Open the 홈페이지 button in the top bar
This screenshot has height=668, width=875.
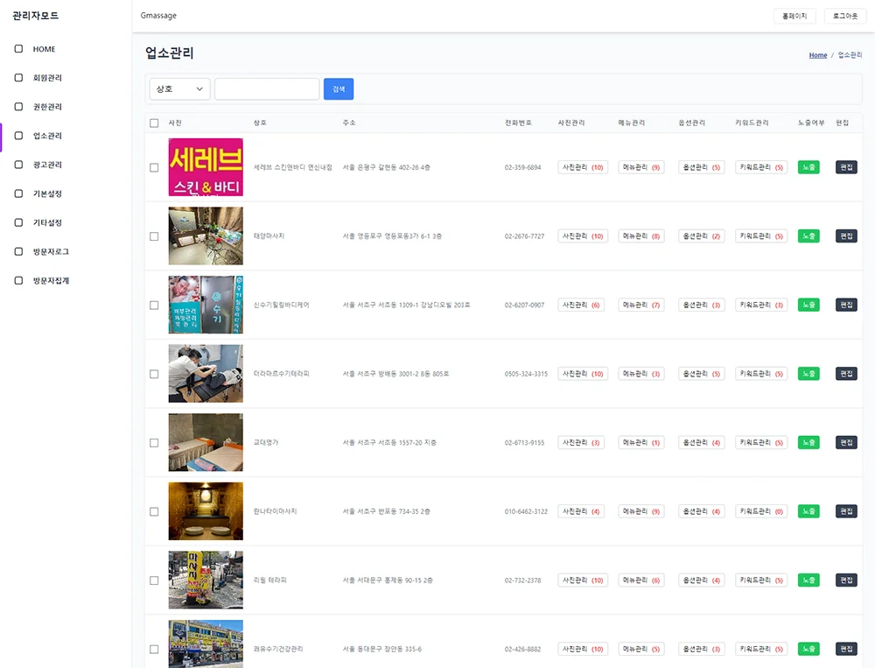(x=794, y=16)
